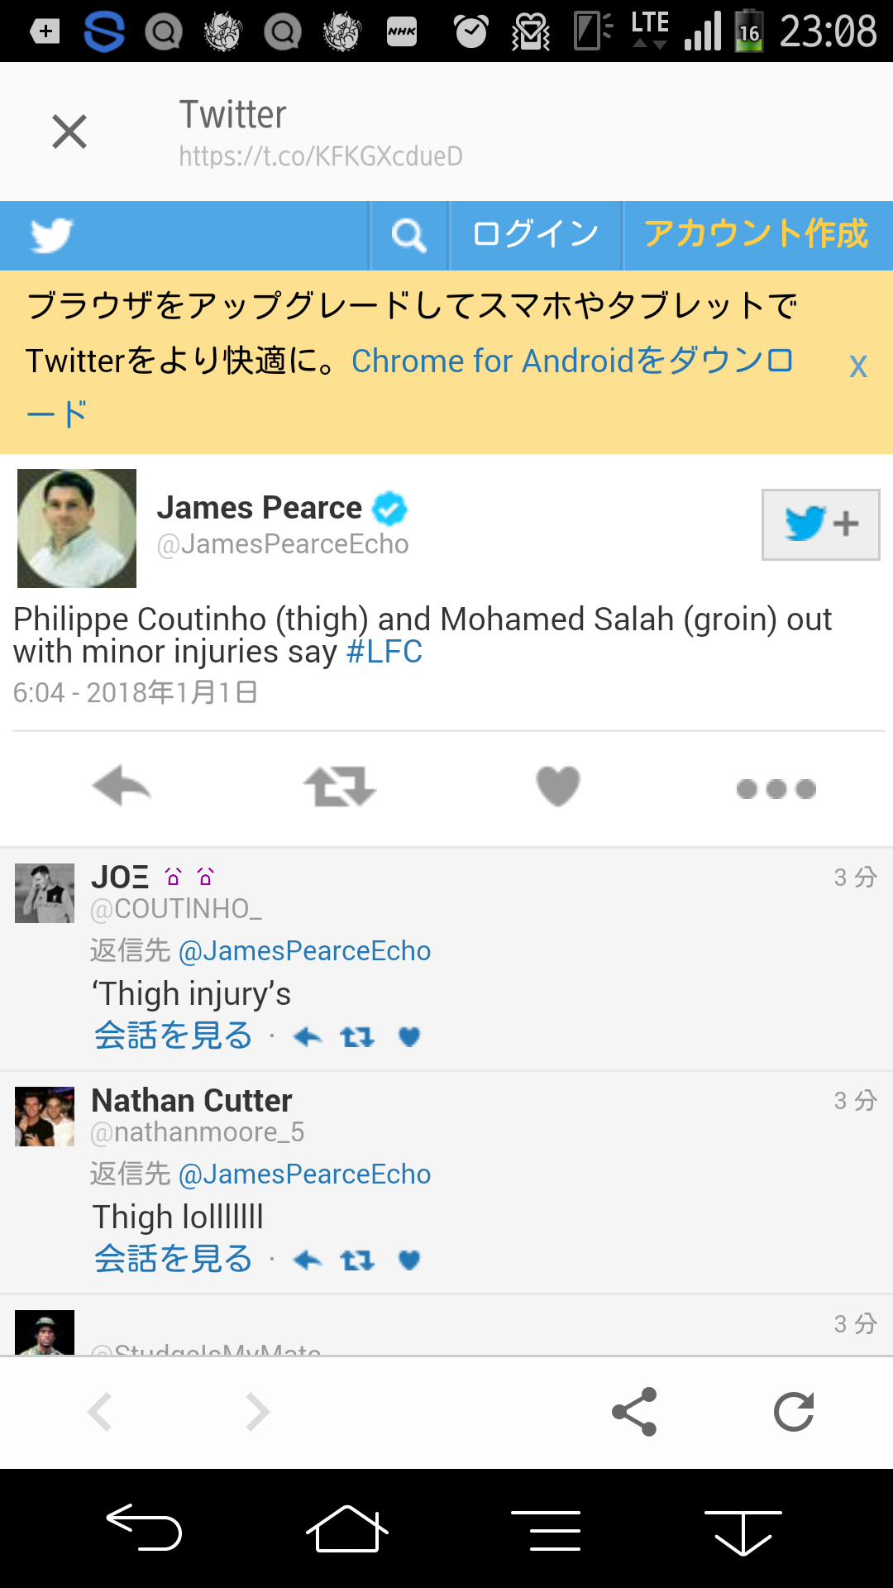Like JOE's 'Thigh injury's' reply
The height and width of the screenshot is (1588, 893).
point(409,1036)
